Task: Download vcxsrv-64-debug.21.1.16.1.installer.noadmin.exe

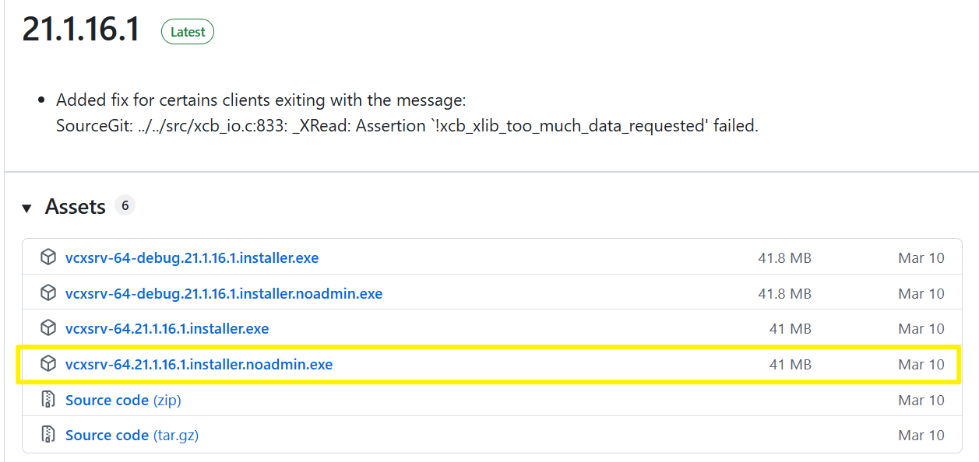Action: pyautogui.click(x=224, y=293)
